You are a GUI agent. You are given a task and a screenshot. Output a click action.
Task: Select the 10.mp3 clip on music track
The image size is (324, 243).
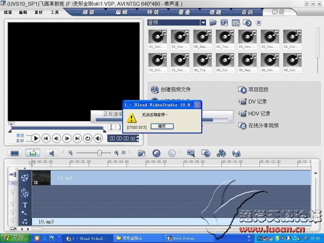pyautogui.click(x=171, y=222)
